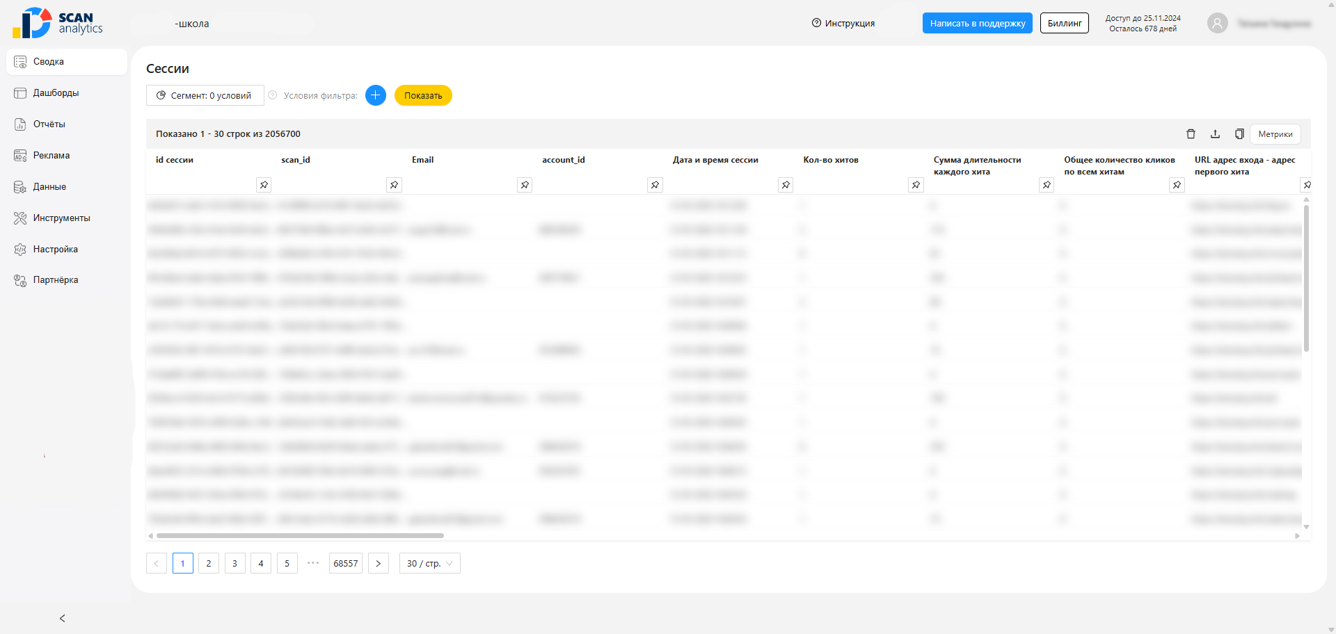The width and height of the screenshot is (1336, 634).
Task: Click the table vertical scrollbar thumb
Action: click(x=1306, y=277)
